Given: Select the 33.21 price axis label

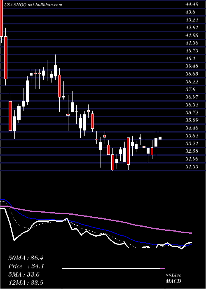Looking at the screenshot, I should (x=192, y=143).
